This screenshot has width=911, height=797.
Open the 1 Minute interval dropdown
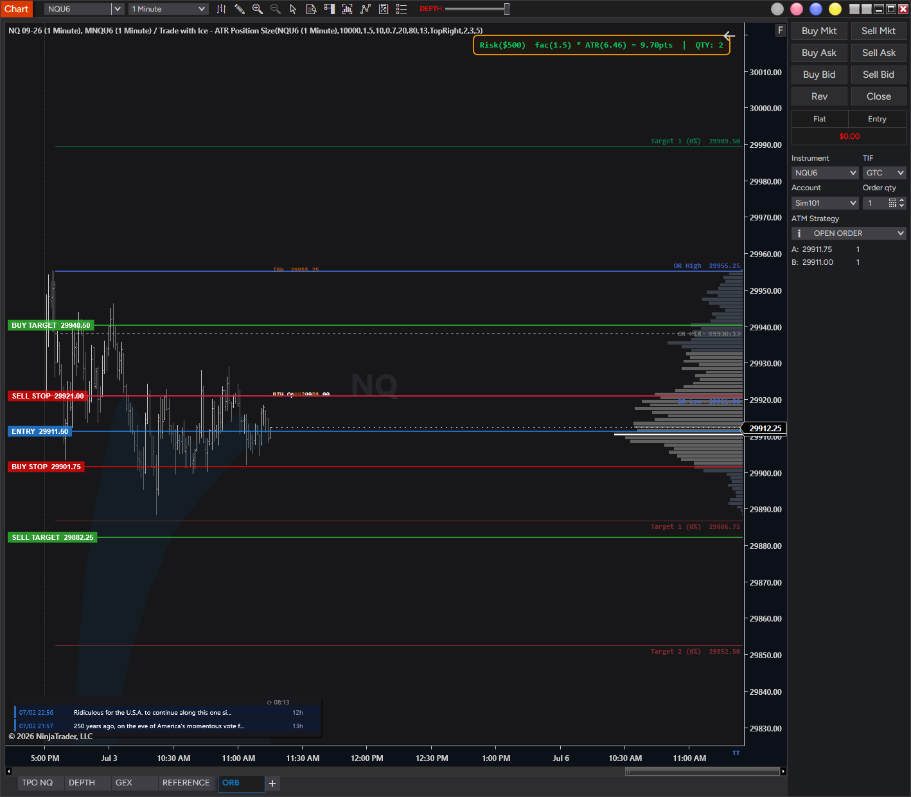[168, 9]
